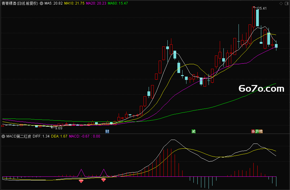
Task: Select the magenta MA20: 20.23 label
Action: [96, 3]
